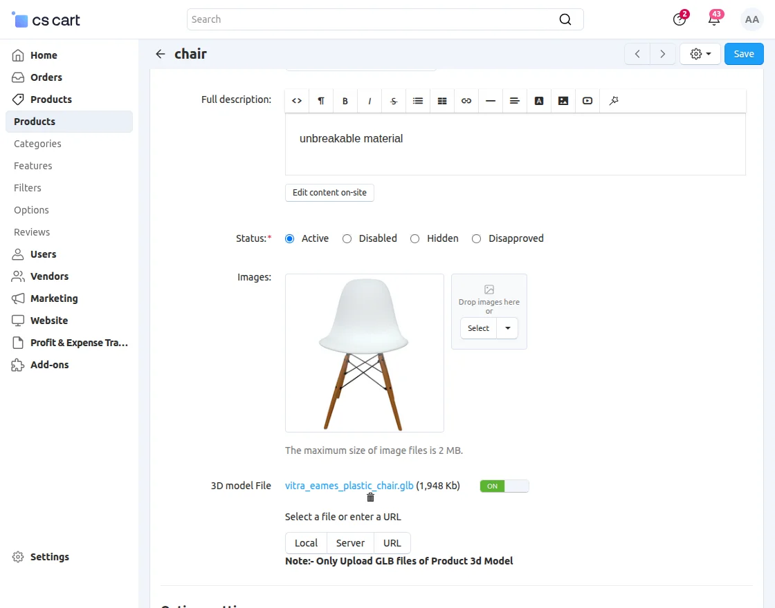Turn off the 3D model ON switch

coord(504,486)
